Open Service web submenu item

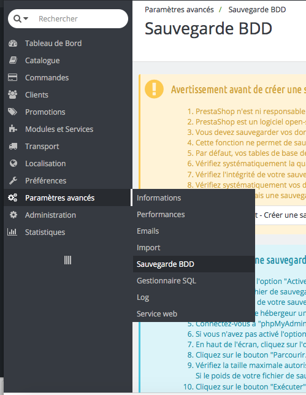194,314
